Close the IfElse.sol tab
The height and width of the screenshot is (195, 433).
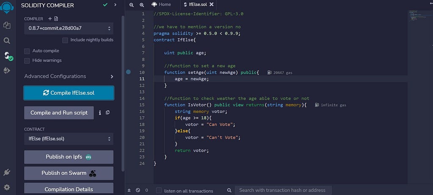click(211, 4)
